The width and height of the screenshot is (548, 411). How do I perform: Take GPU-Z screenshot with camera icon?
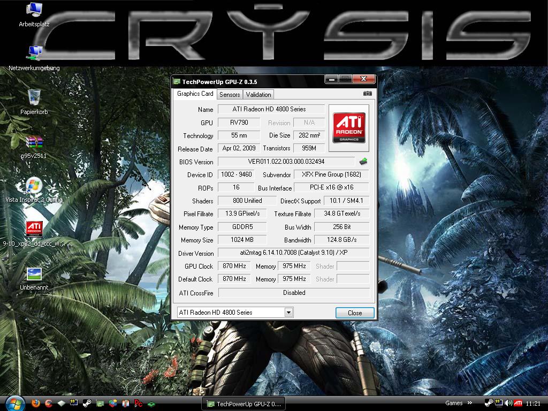[x=367, y=93]
